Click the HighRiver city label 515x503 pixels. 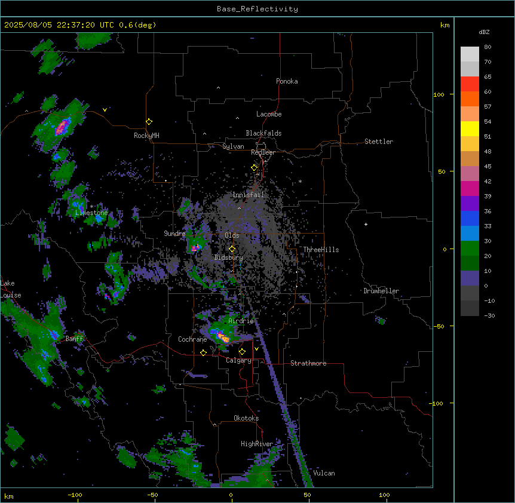coord(257,444)
